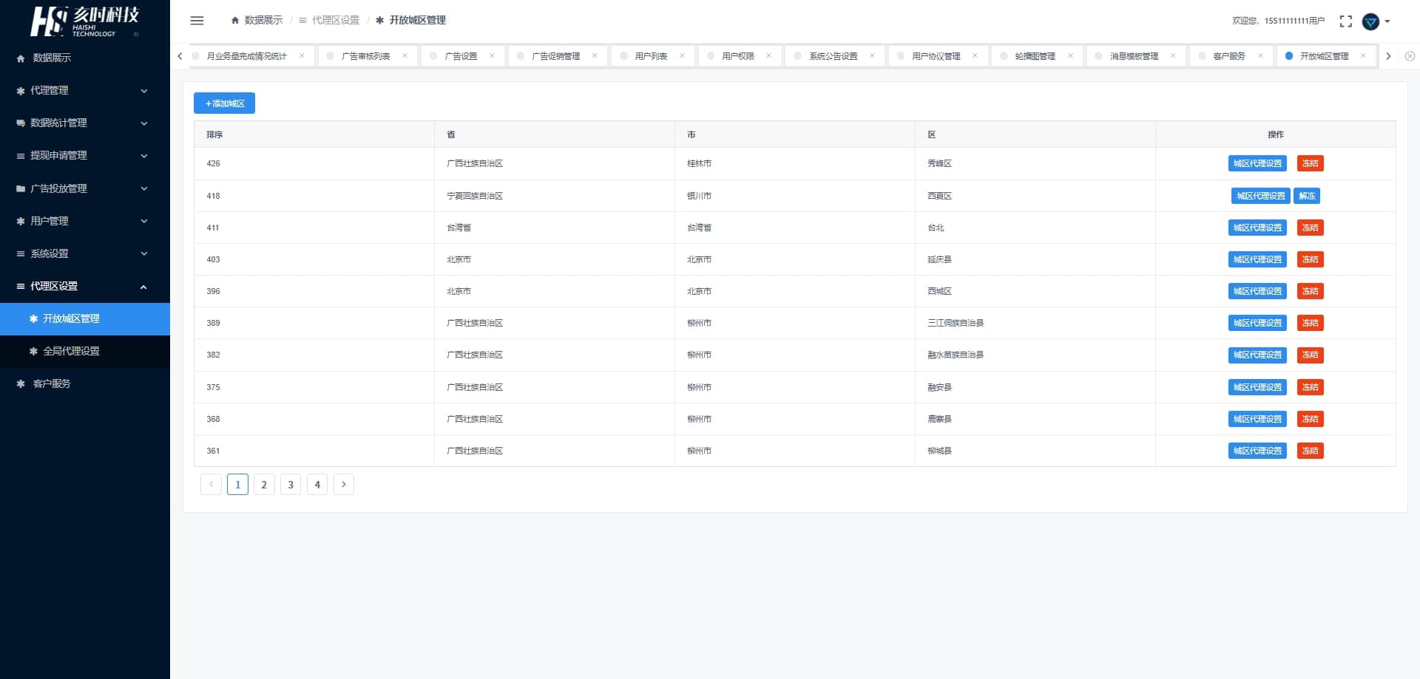Open 城区代理设置 for the 融水苗族自治县 row

(1257, 355)
